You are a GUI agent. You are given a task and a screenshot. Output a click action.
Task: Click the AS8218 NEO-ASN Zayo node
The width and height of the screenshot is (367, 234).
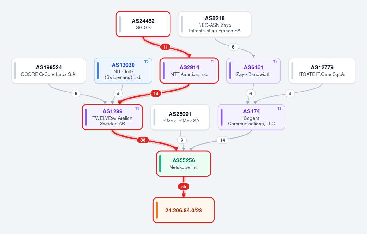click(215, 24)
